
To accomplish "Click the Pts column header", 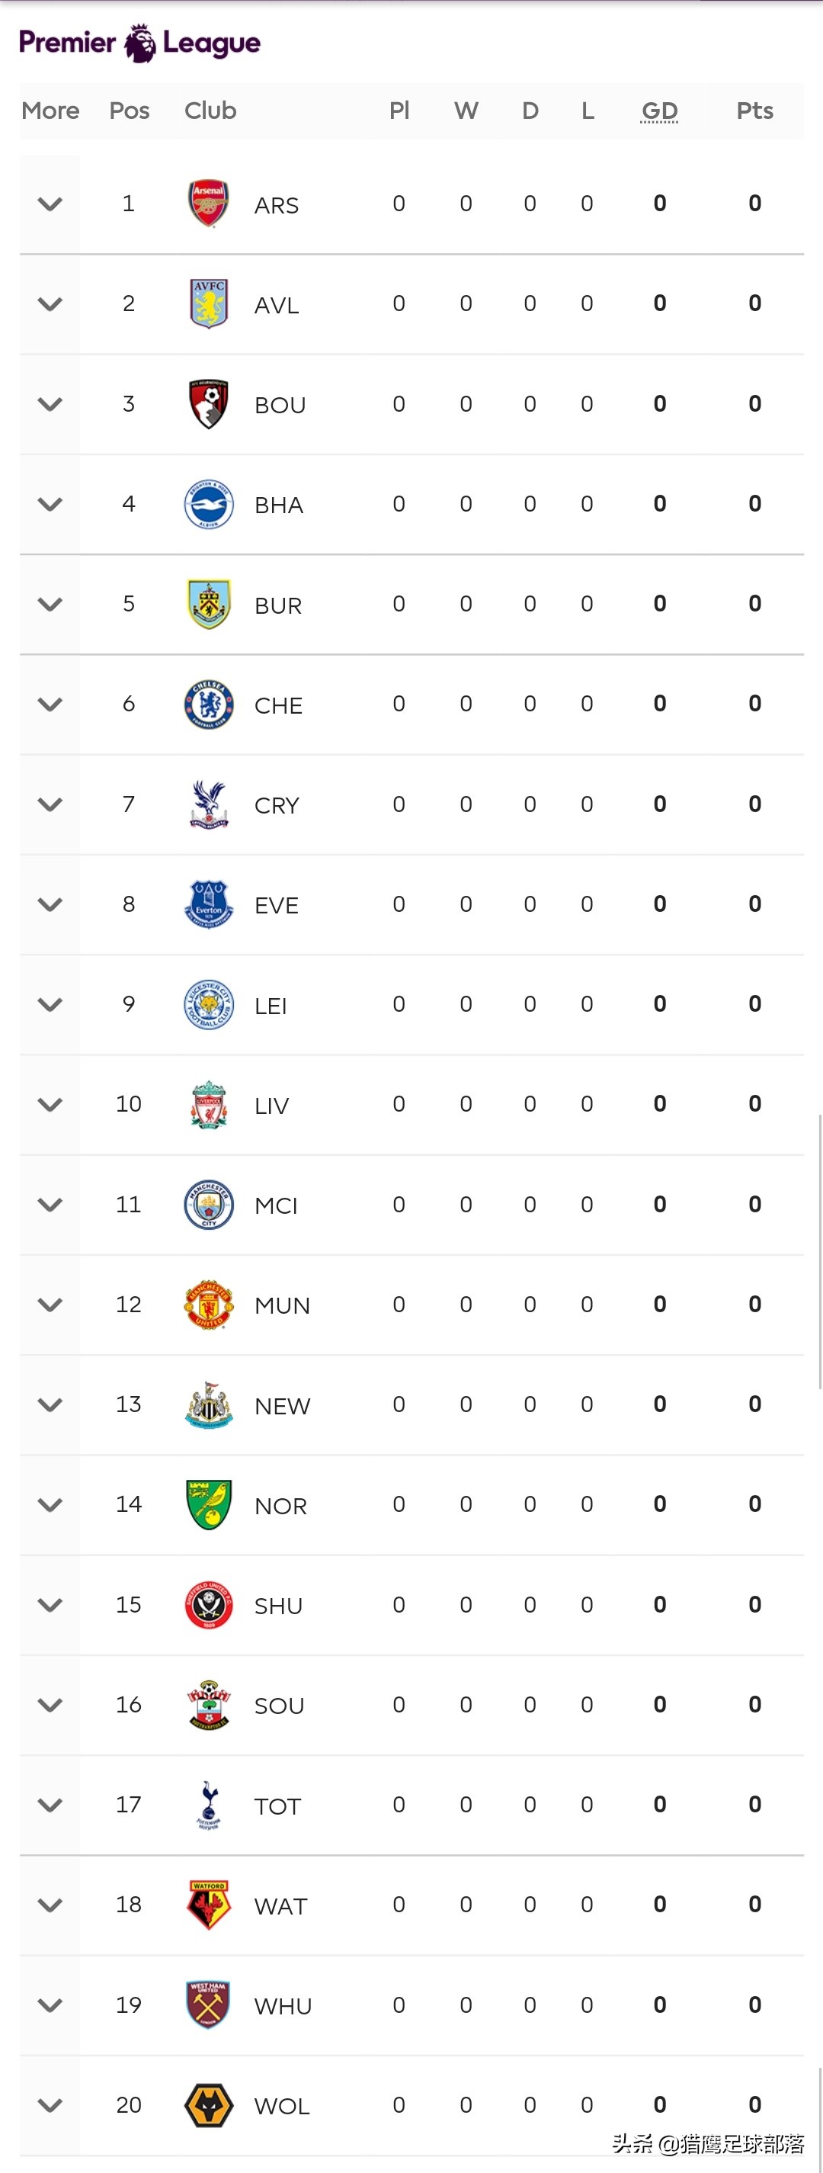I will [x=754, y=111].
